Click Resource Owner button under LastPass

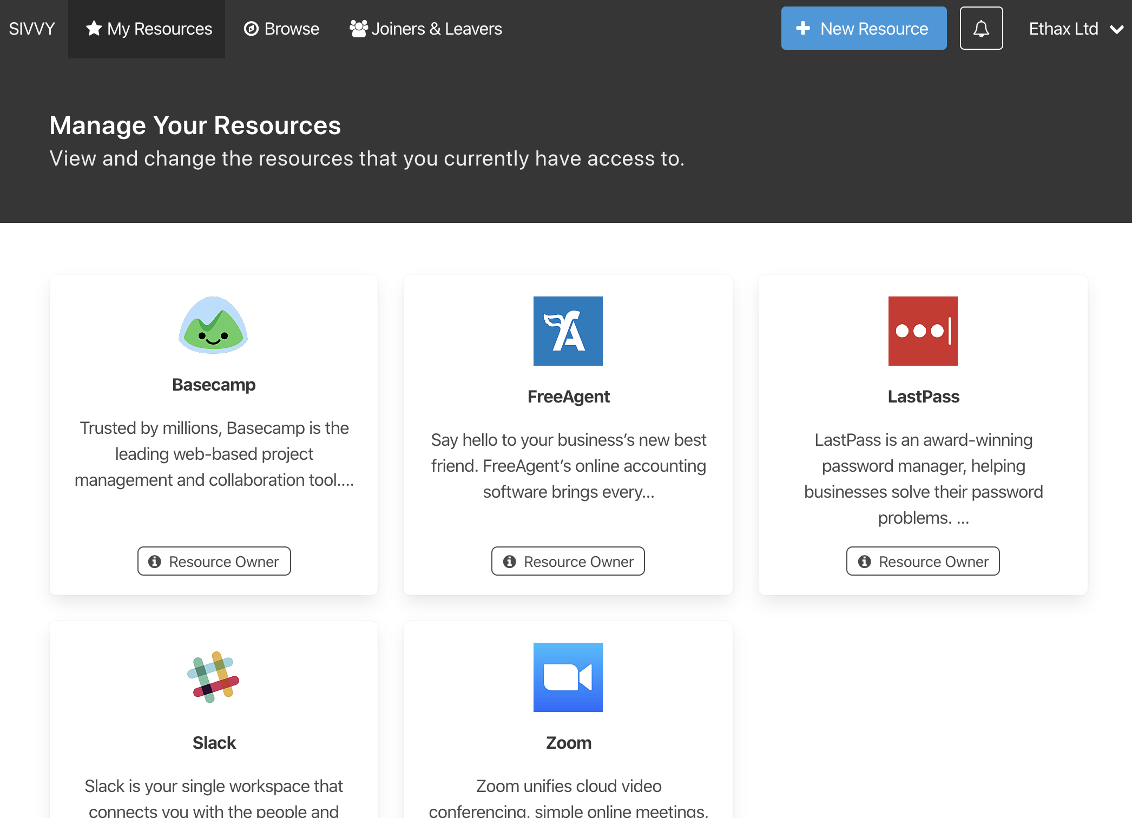click(923, 561)
